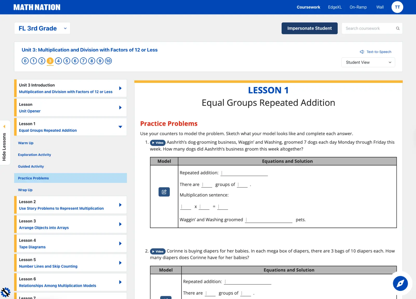
Task: Hide the lessons sidebar panel
Action: (x=4, y=143)
